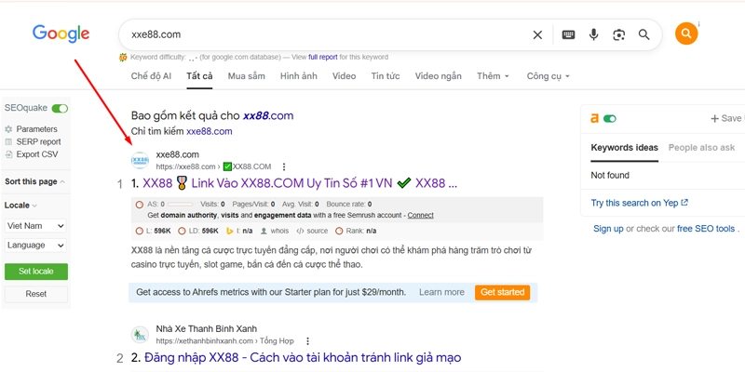Open three-dot menu for Nhà Xe Thanh Bình Xanh
The width and height of the screenshot is (745, 372).
pos(308,341)
